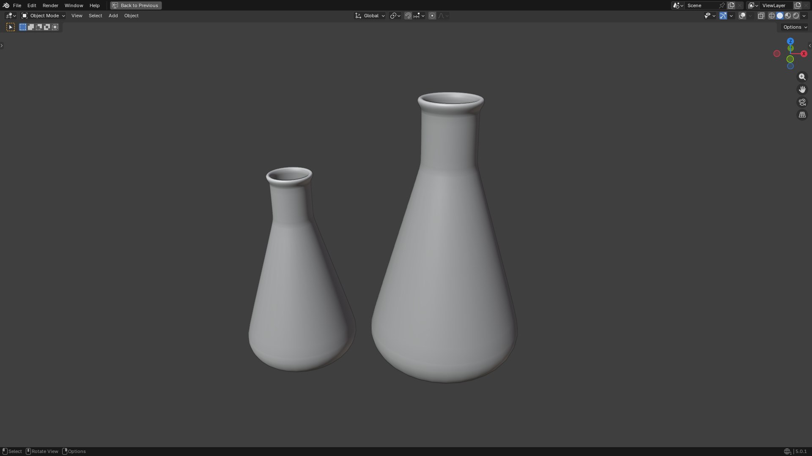Click the Back to Previous button

point(136,5)
